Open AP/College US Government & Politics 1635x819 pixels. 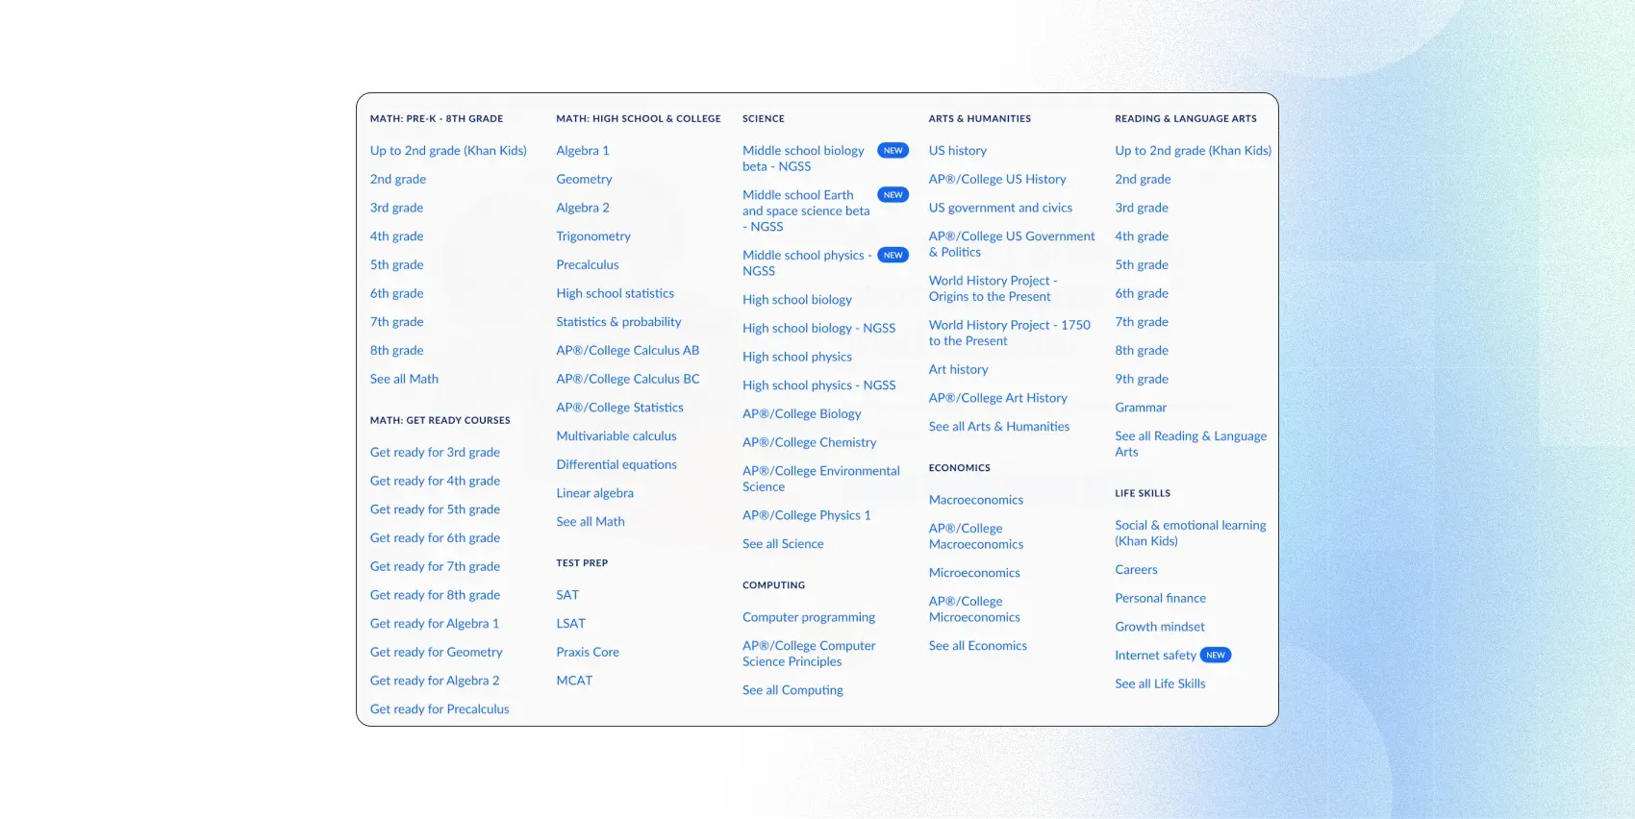[x=1012, y=244]
